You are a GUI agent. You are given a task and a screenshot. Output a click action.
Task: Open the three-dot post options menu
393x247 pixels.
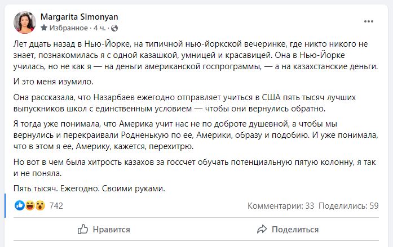pyautogui.click(x=369, y=21)
